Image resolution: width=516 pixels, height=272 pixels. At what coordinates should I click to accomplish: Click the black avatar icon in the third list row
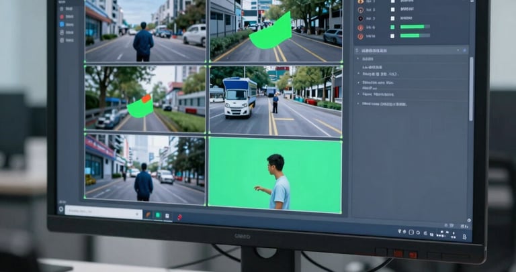click(360, 18)
